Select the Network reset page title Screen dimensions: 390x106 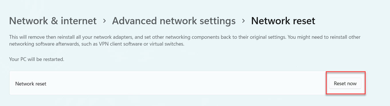click(283, 21)
